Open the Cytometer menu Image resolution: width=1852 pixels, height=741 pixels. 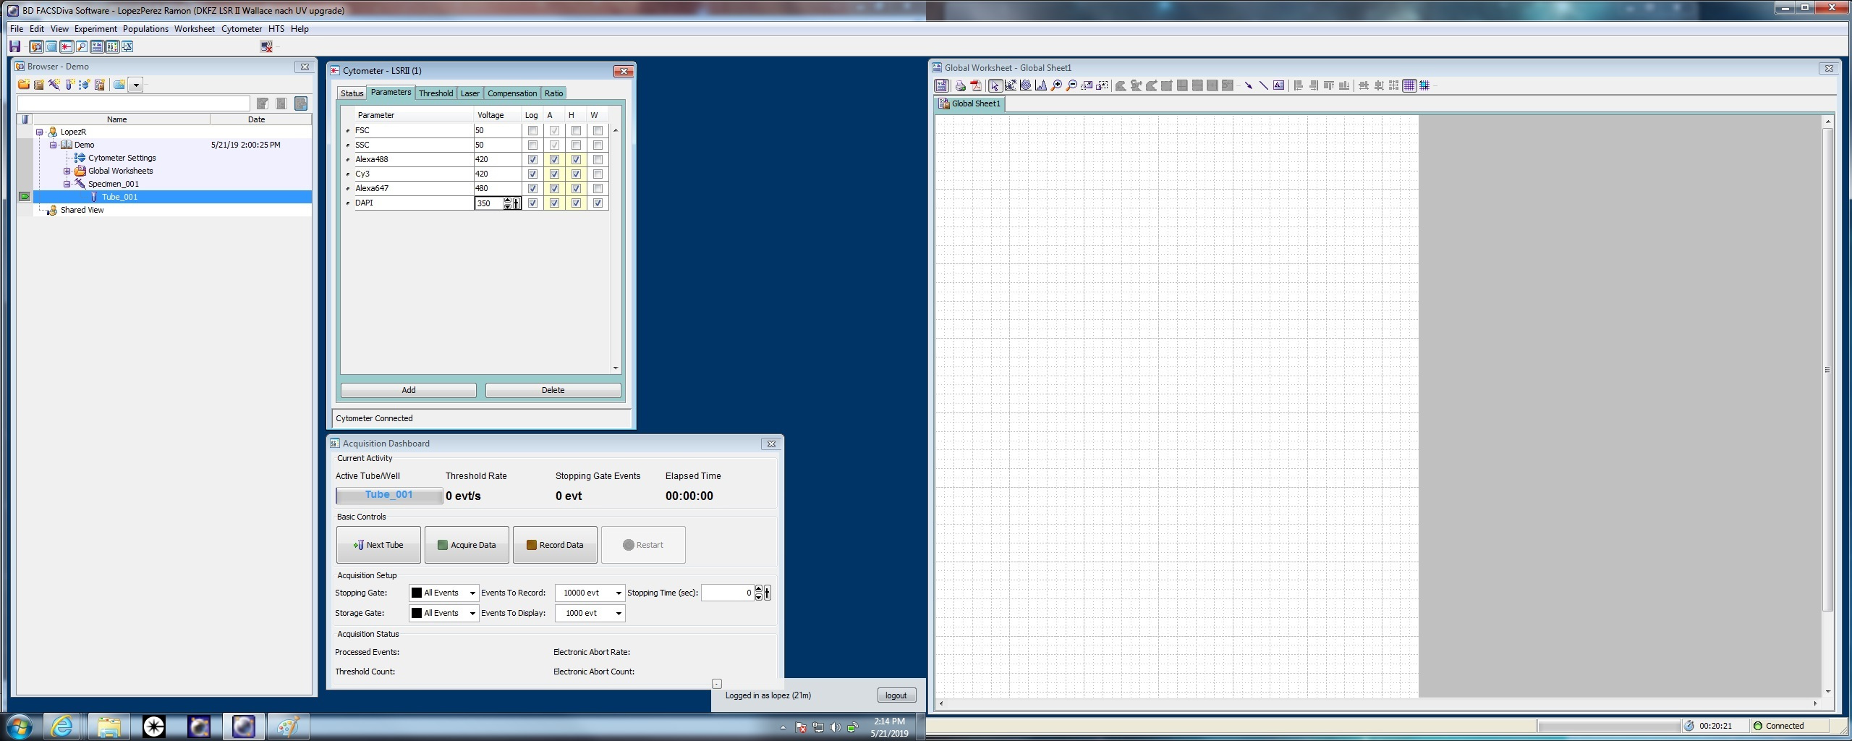point(241,29)
